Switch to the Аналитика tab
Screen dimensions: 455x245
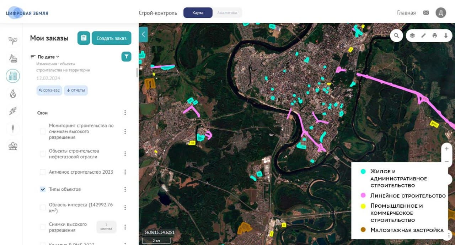point(227,13)
